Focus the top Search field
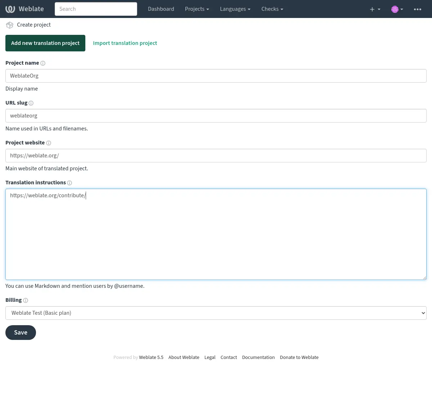The width and height of the screenshot is (432, 401). [96, 9]
